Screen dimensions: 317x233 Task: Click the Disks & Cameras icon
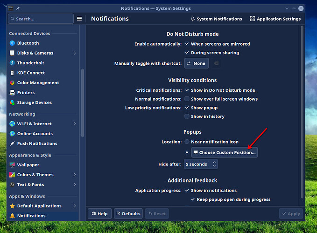12,53
